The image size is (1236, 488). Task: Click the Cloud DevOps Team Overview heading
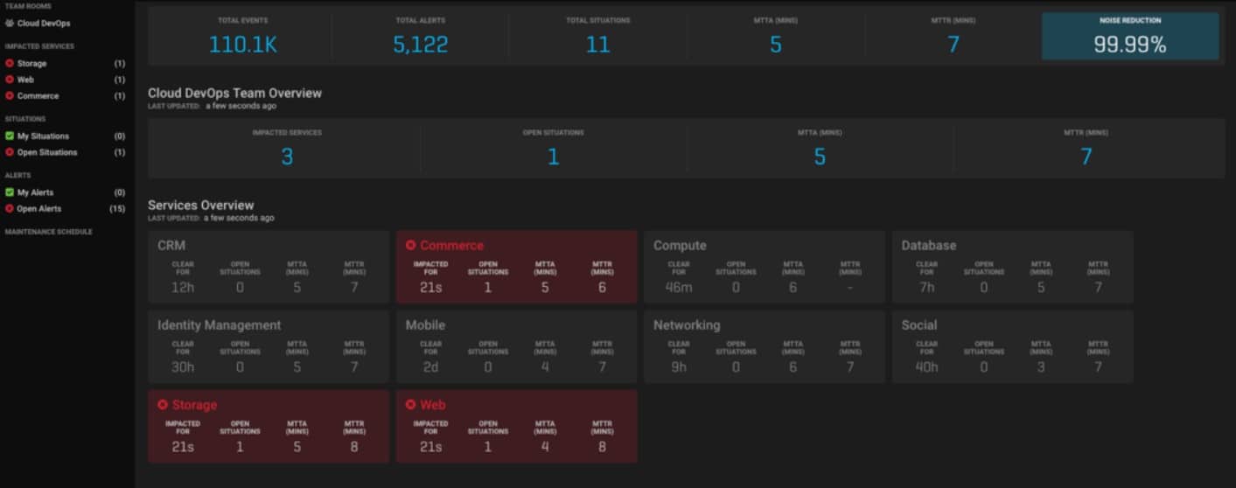click(234, 93)
